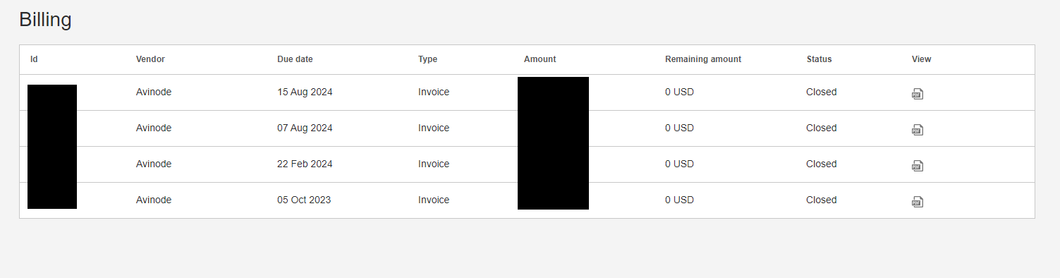The height and width of the screenshot is (278, 1060).
Task: View PDF of 22 Feb 2024 invoice
Action: pyautogui.click(x=917, y=166)
